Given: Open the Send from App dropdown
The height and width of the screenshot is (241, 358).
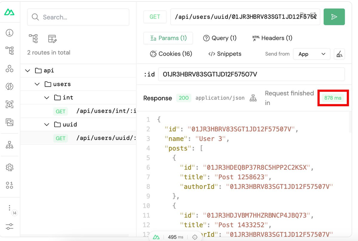Looking at the screenshot, I should (x=312, y=54).
